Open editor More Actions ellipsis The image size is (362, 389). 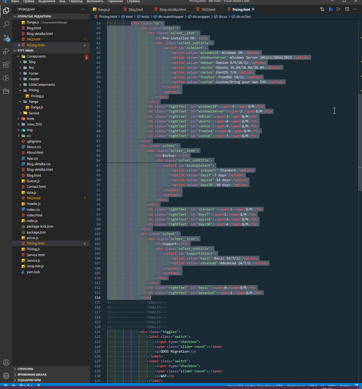tap(355, 9)
